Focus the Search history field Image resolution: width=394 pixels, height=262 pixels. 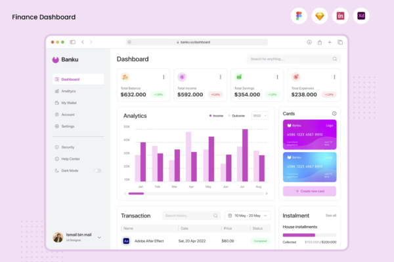coord(191,215)
